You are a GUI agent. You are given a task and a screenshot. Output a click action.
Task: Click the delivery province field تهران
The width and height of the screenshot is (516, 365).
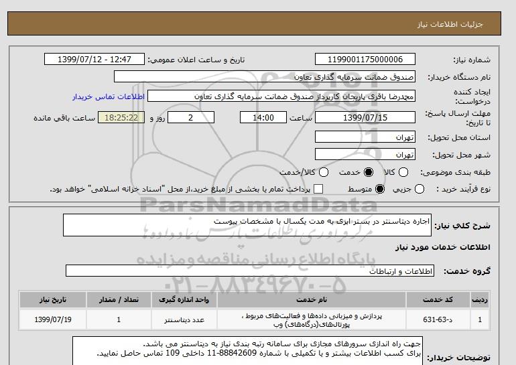tap(365, 137)
